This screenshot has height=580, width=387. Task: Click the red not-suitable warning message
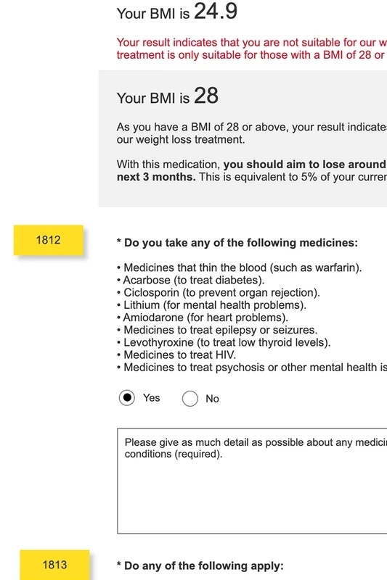pos(252,49)
